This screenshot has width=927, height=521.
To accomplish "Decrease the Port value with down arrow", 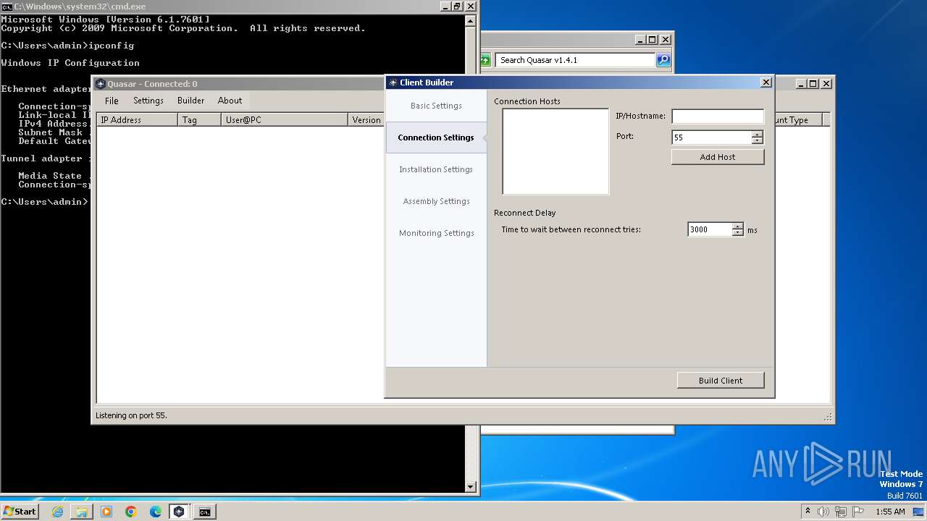I will [758, 141].
